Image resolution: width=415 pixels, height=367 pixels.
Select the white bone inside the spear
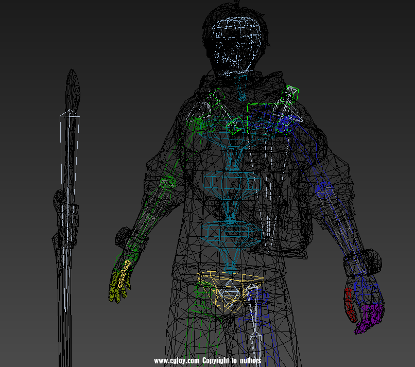(70, 154)
